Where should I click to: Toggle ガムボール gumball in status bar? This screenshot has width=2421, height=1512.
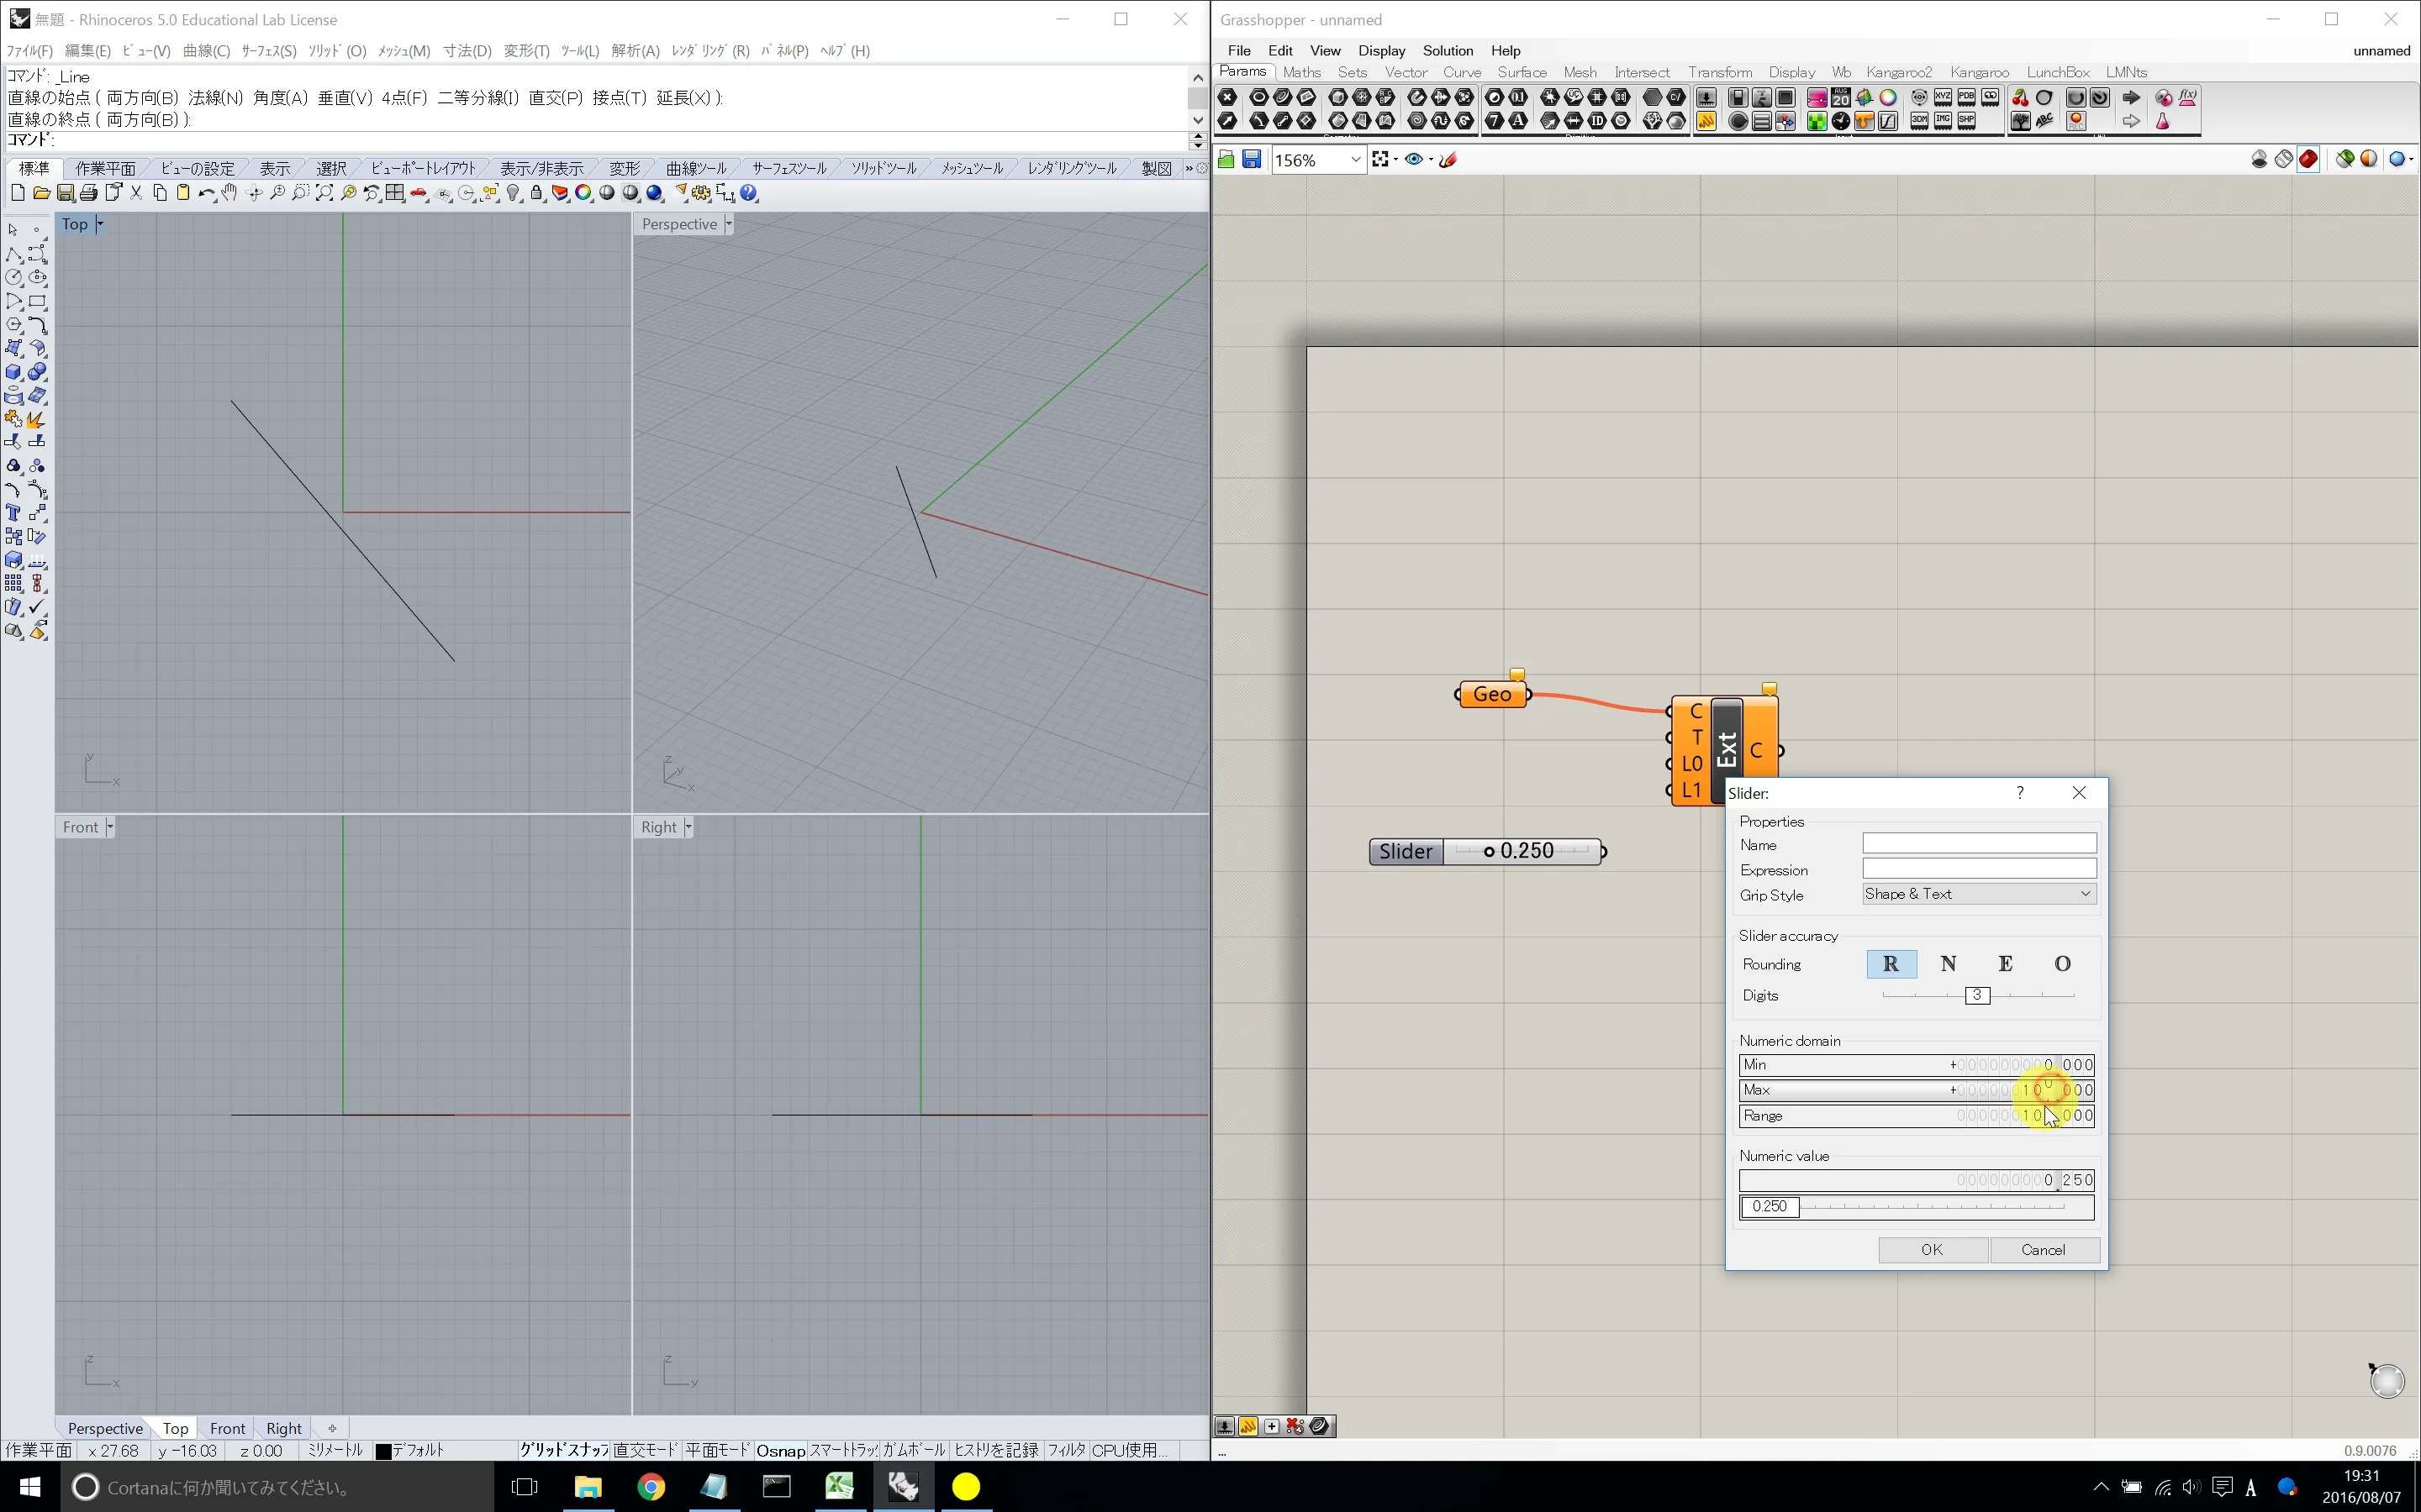click(x=914, y=1450)
